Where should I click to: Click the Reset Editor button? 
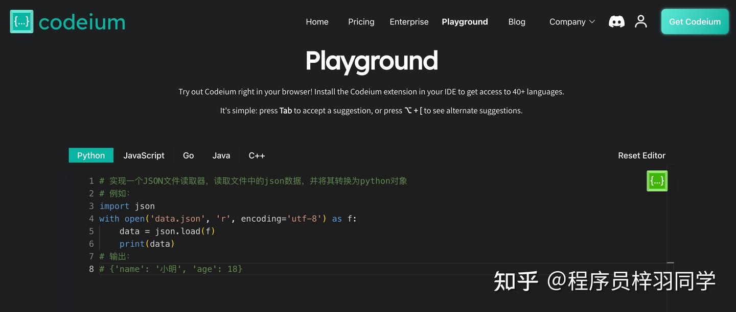tap(641, 155)
